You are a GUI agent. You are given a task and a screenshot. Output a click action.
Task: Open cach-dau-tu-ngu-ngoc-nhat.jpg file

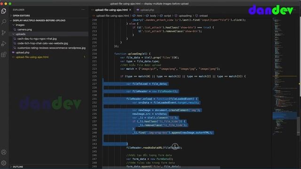point(37,38)
